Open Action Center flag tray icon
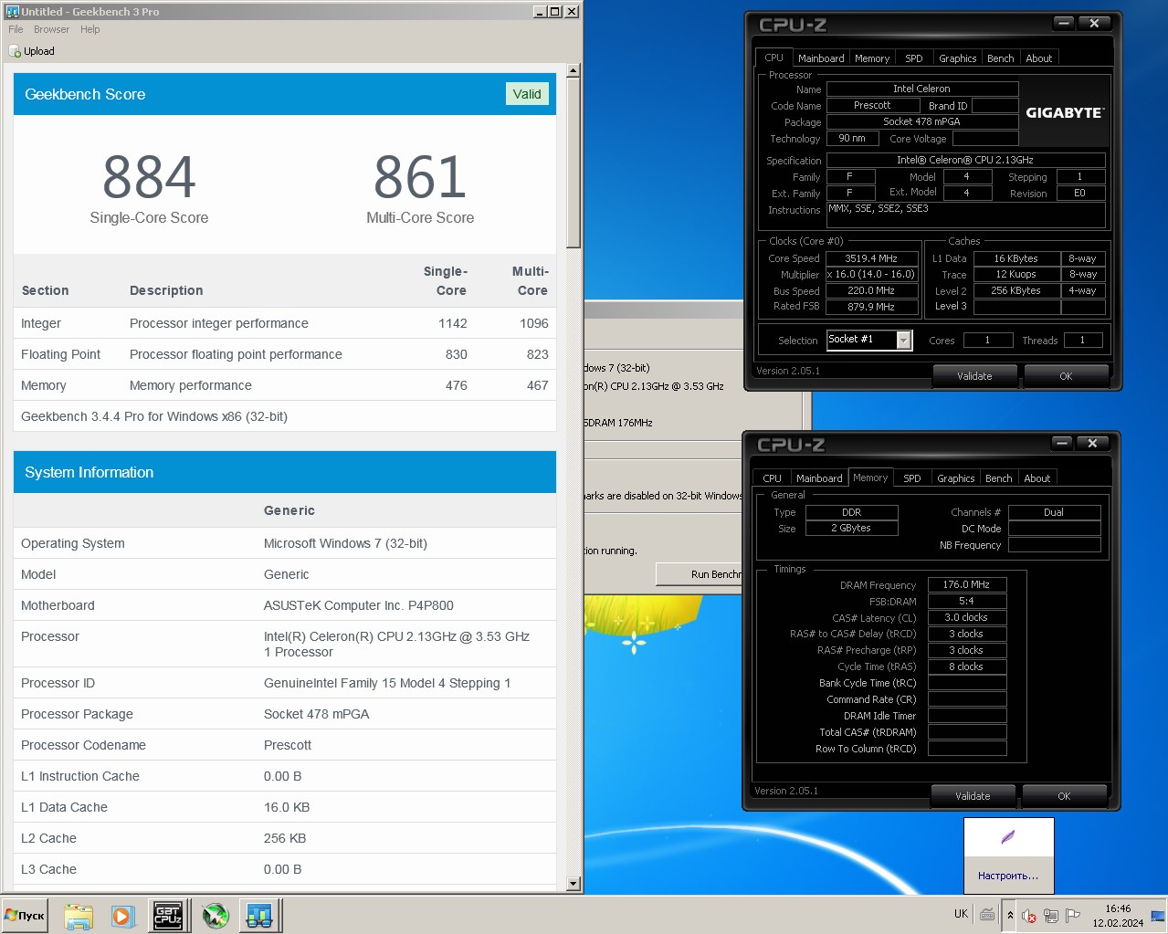This screenshot has width=1168, height=934. click(1073, 915)
